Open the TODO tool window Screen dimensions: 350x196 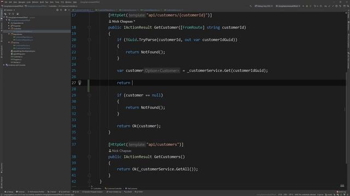(138, 192)
